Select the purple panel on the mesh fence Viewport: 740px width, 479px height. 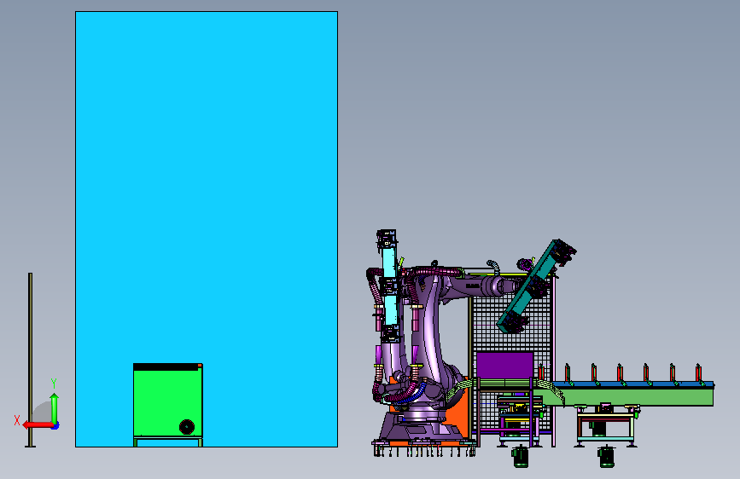(x=504, y=365)
